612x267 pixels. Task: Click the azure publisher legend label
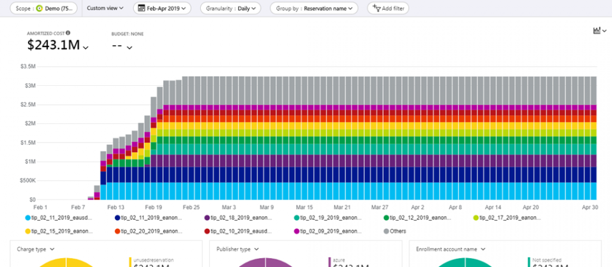point(338,260)
